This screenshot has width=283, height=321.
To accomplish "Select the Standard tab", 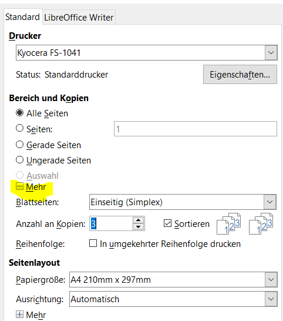I will (23, 17).
